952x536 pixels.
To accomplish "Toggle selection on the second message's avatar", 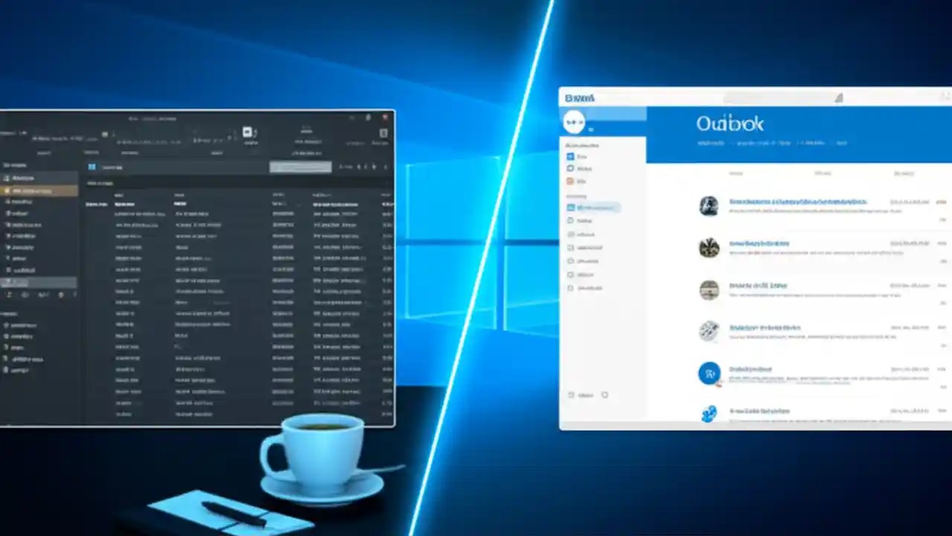I will click(709, 248).
